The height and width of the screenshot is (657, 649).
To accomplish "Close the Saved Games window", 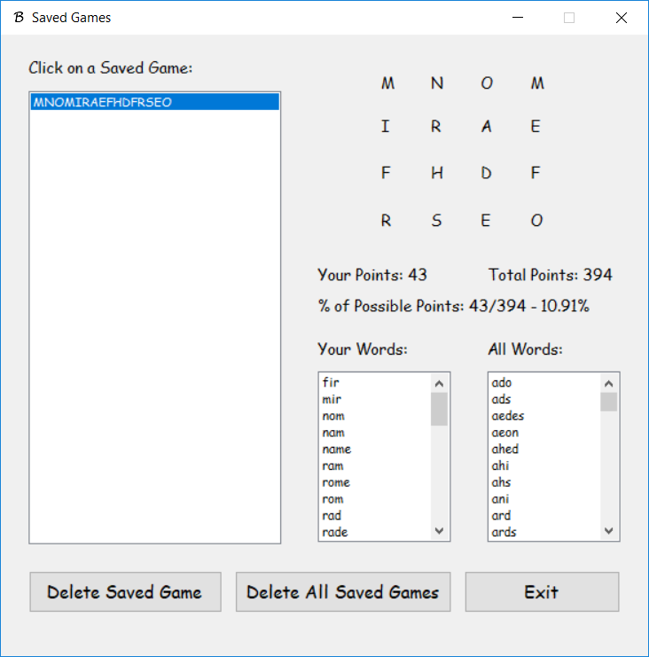I will tap(621, 18).
